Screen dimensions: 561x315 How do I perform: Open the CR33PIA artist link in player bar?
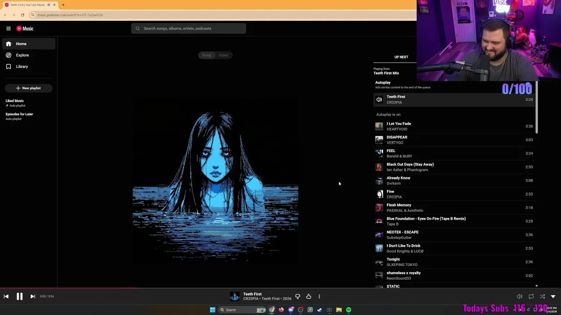coord(251,299)
